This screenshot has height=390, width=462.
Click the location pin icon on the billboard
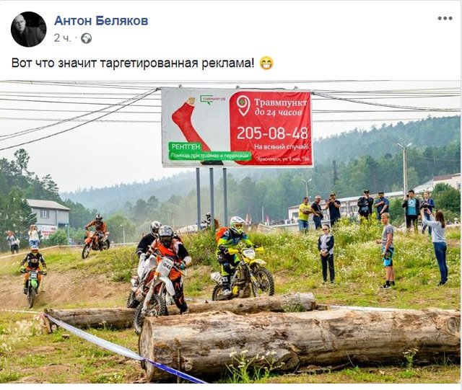[243, 105]
